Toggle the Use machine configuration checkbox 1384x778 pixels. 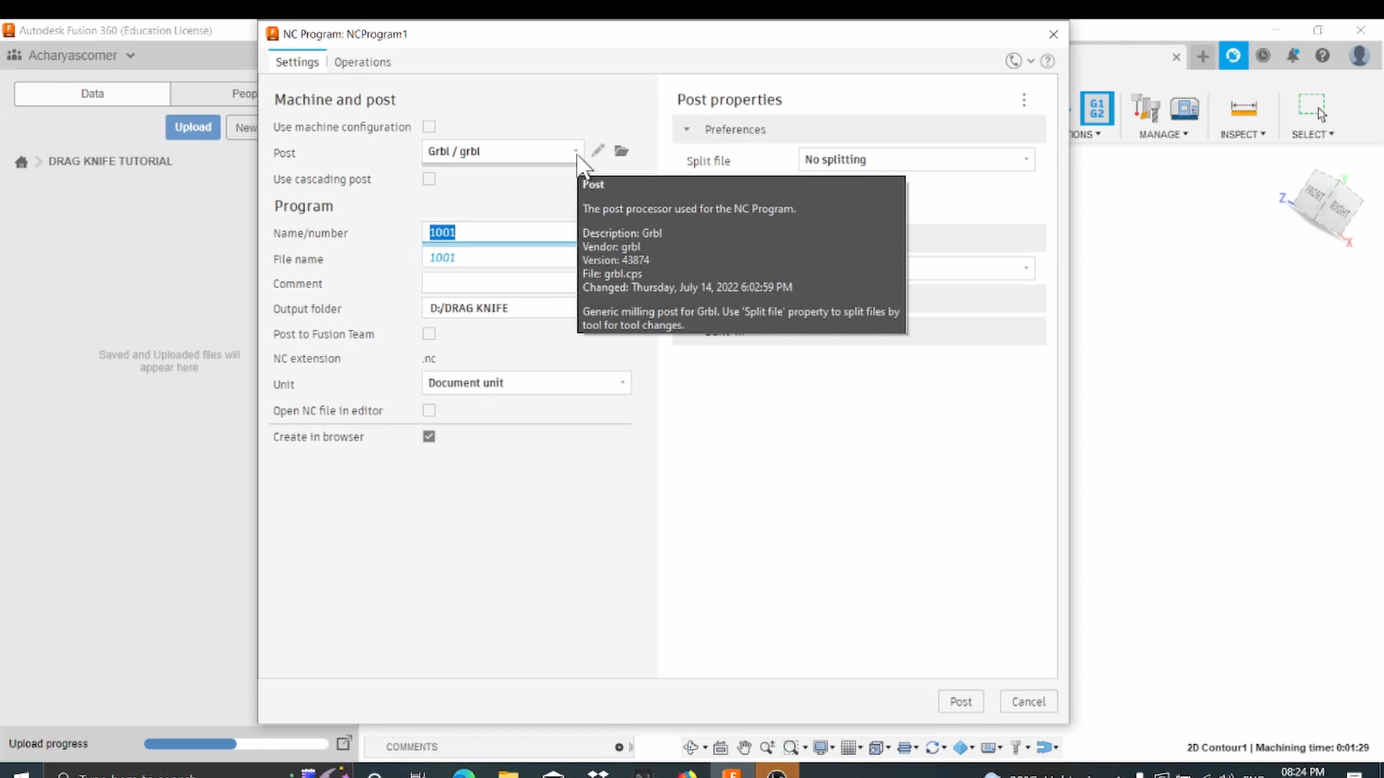(430, 125)
